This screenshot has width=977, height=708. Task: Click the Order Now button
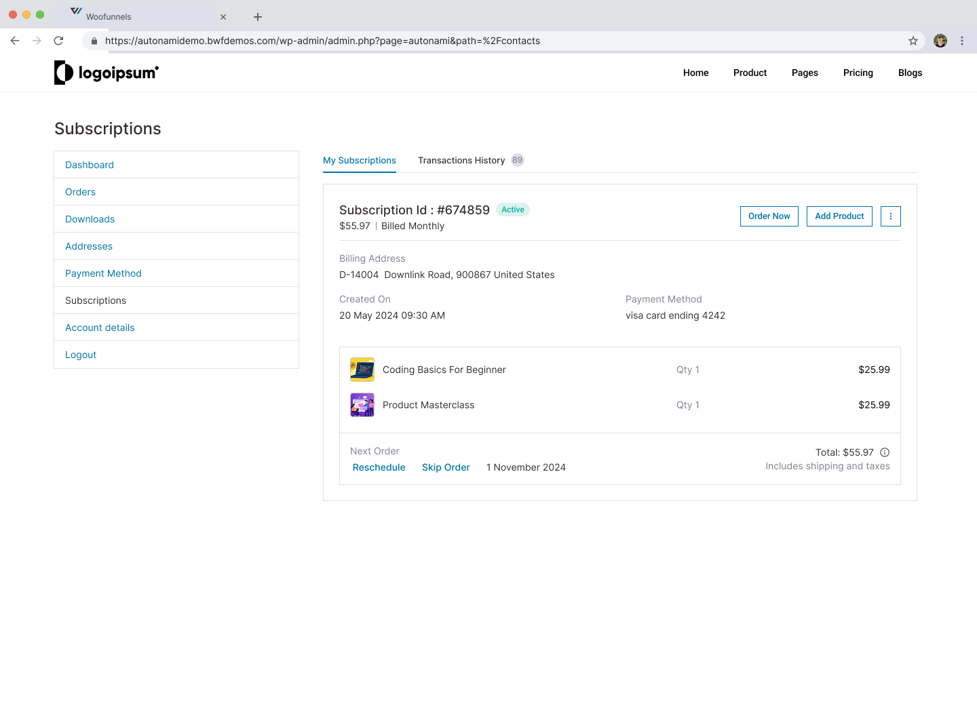coord(769,216)
